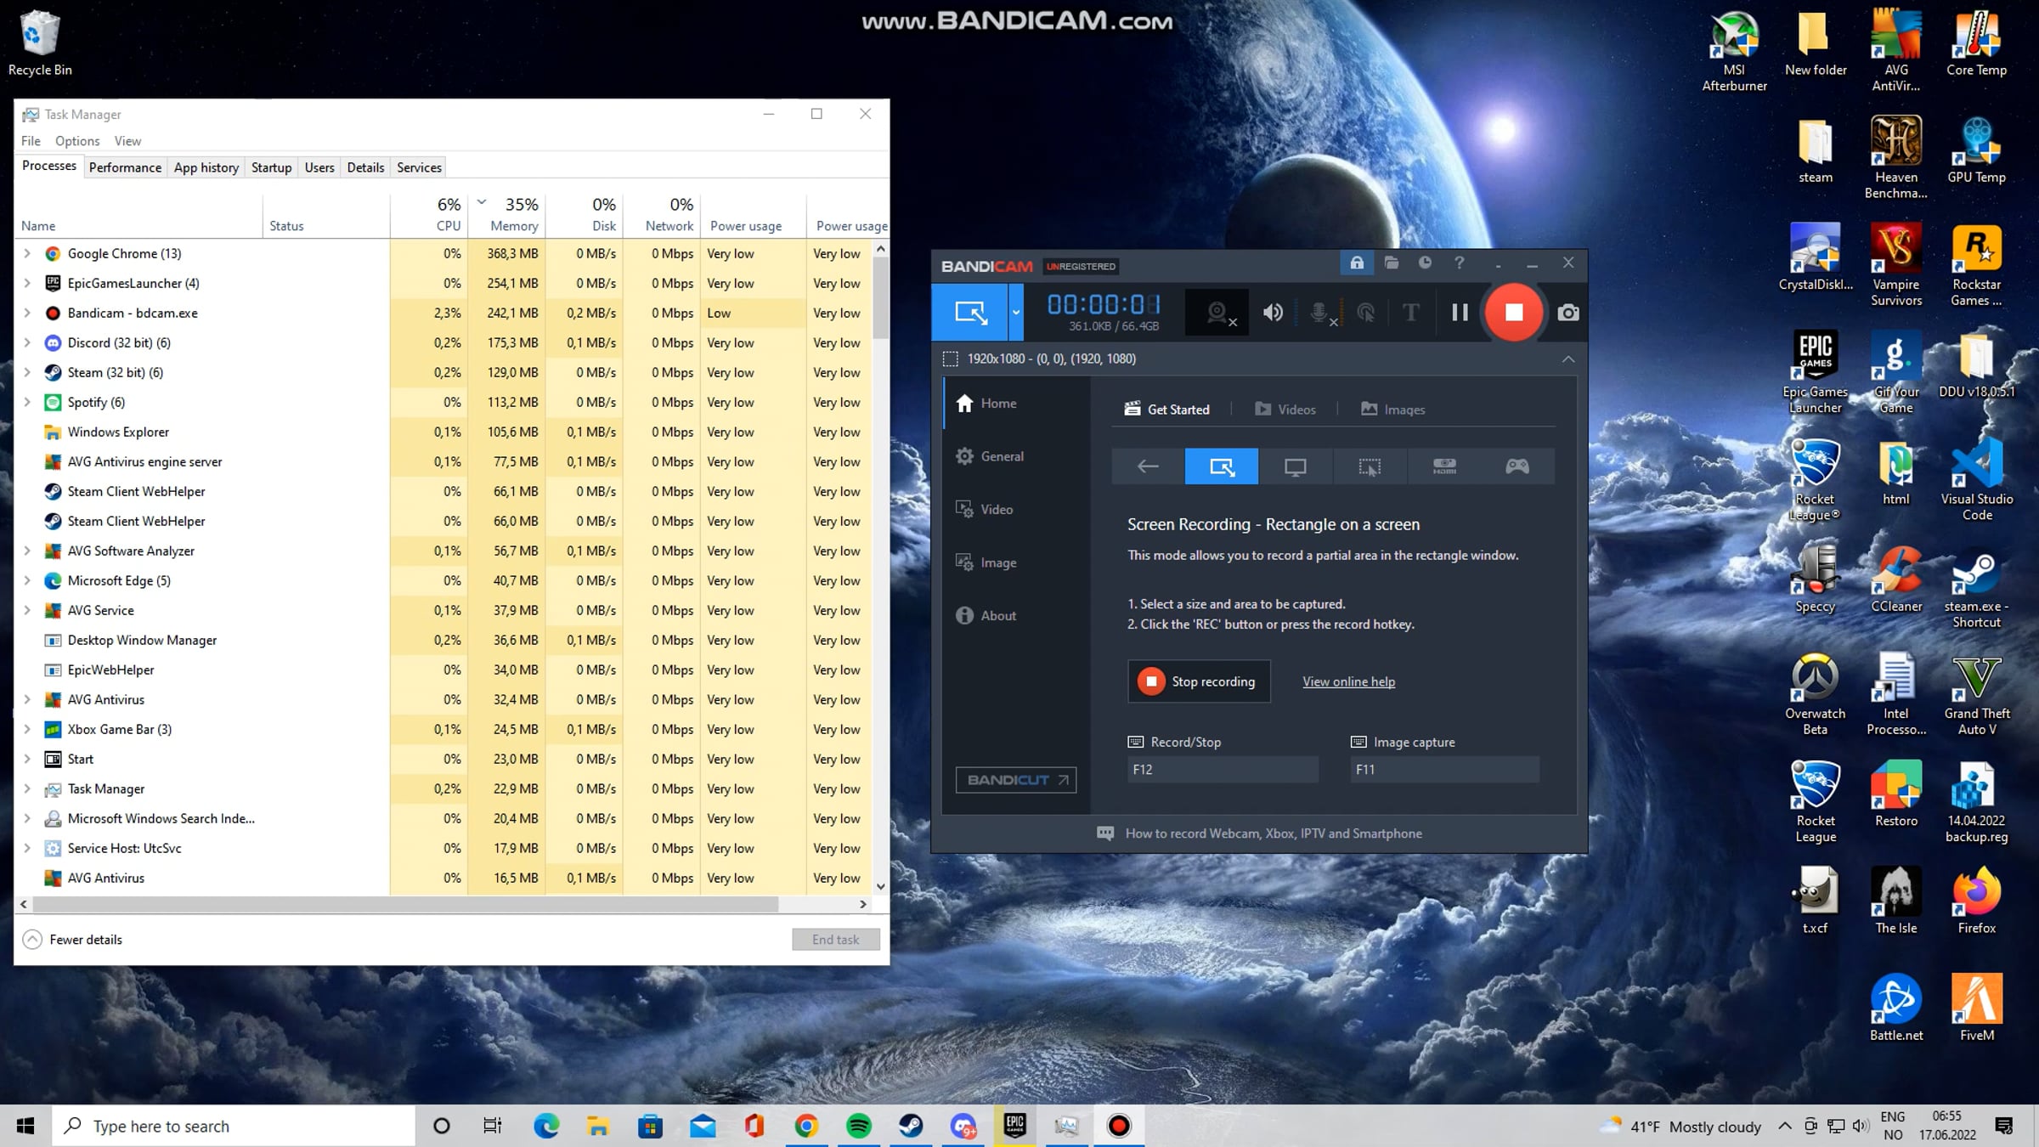Toggle Bandicam text overlay T icon
Image resolution: width=2039 pixels, height=1147 pixels.
point(1411,313)
